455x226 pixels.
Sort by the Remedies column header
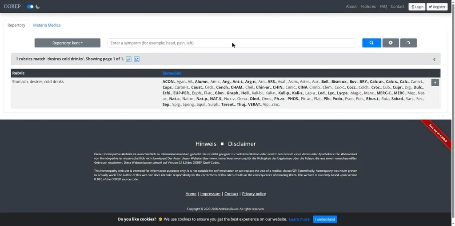(x=172, y=73)
